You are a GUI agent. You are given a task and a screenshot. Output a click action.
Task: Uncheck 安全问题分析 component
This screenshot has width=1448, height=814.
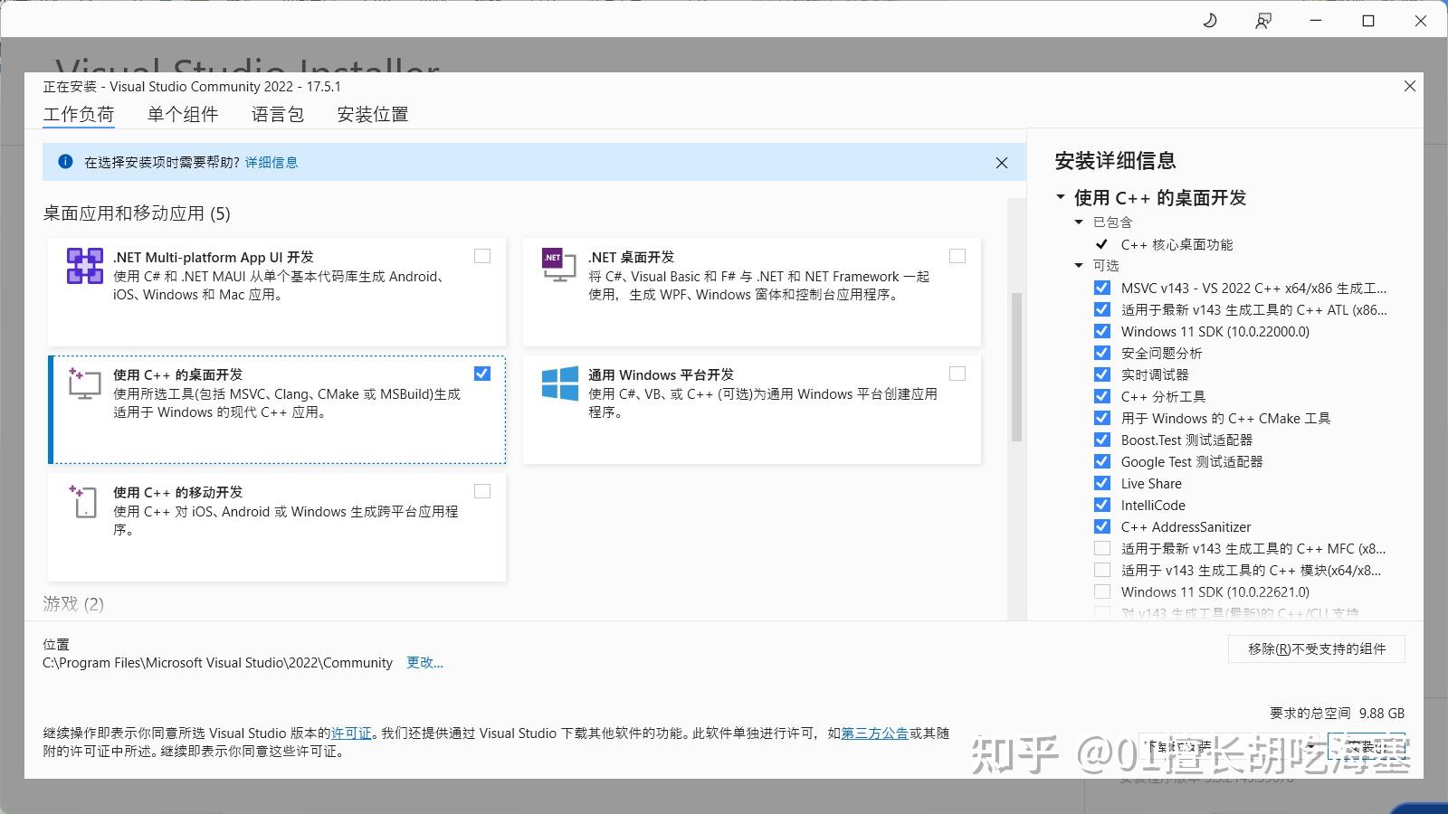(x=1101, y=353)
